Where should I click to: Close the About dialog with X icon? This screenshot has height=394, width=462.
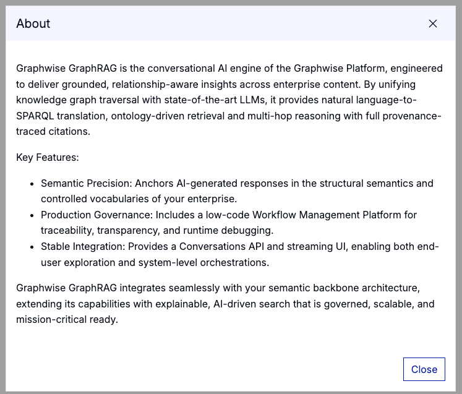[432, 24]
